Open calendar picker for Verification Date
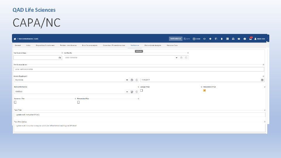The width and height of the screenshot is (281, 158). click(60, 58)
